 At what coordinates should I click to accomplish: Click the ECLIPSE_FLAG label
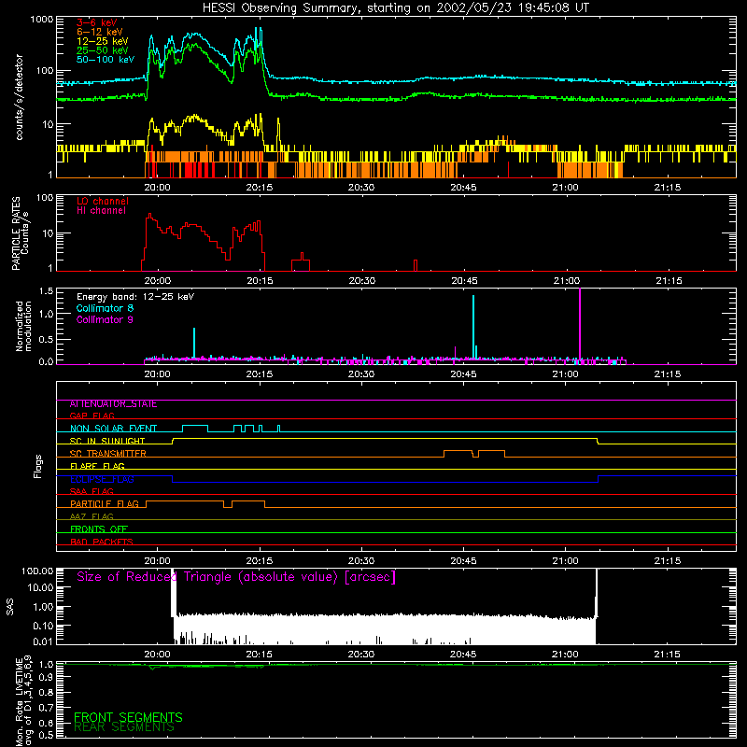click(x=102, y=479)
